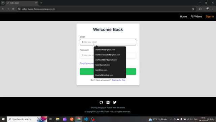Launch File Explorer from taskbar
This screenshot has height=122, width=216.
point(58,119)
